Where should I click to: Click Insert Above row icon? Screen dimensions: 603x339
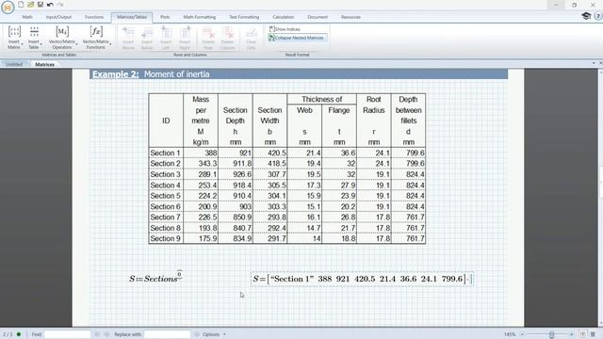(128, 32)
